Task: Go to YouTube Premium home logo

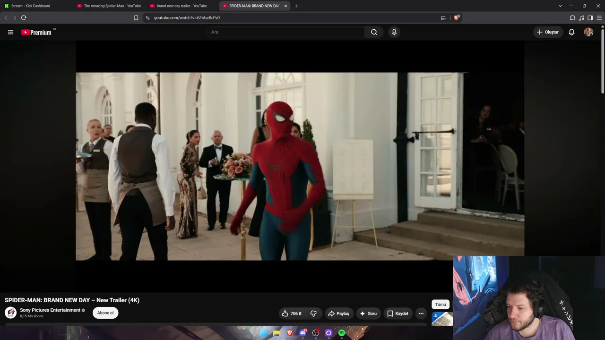Action: click(36, 32)
